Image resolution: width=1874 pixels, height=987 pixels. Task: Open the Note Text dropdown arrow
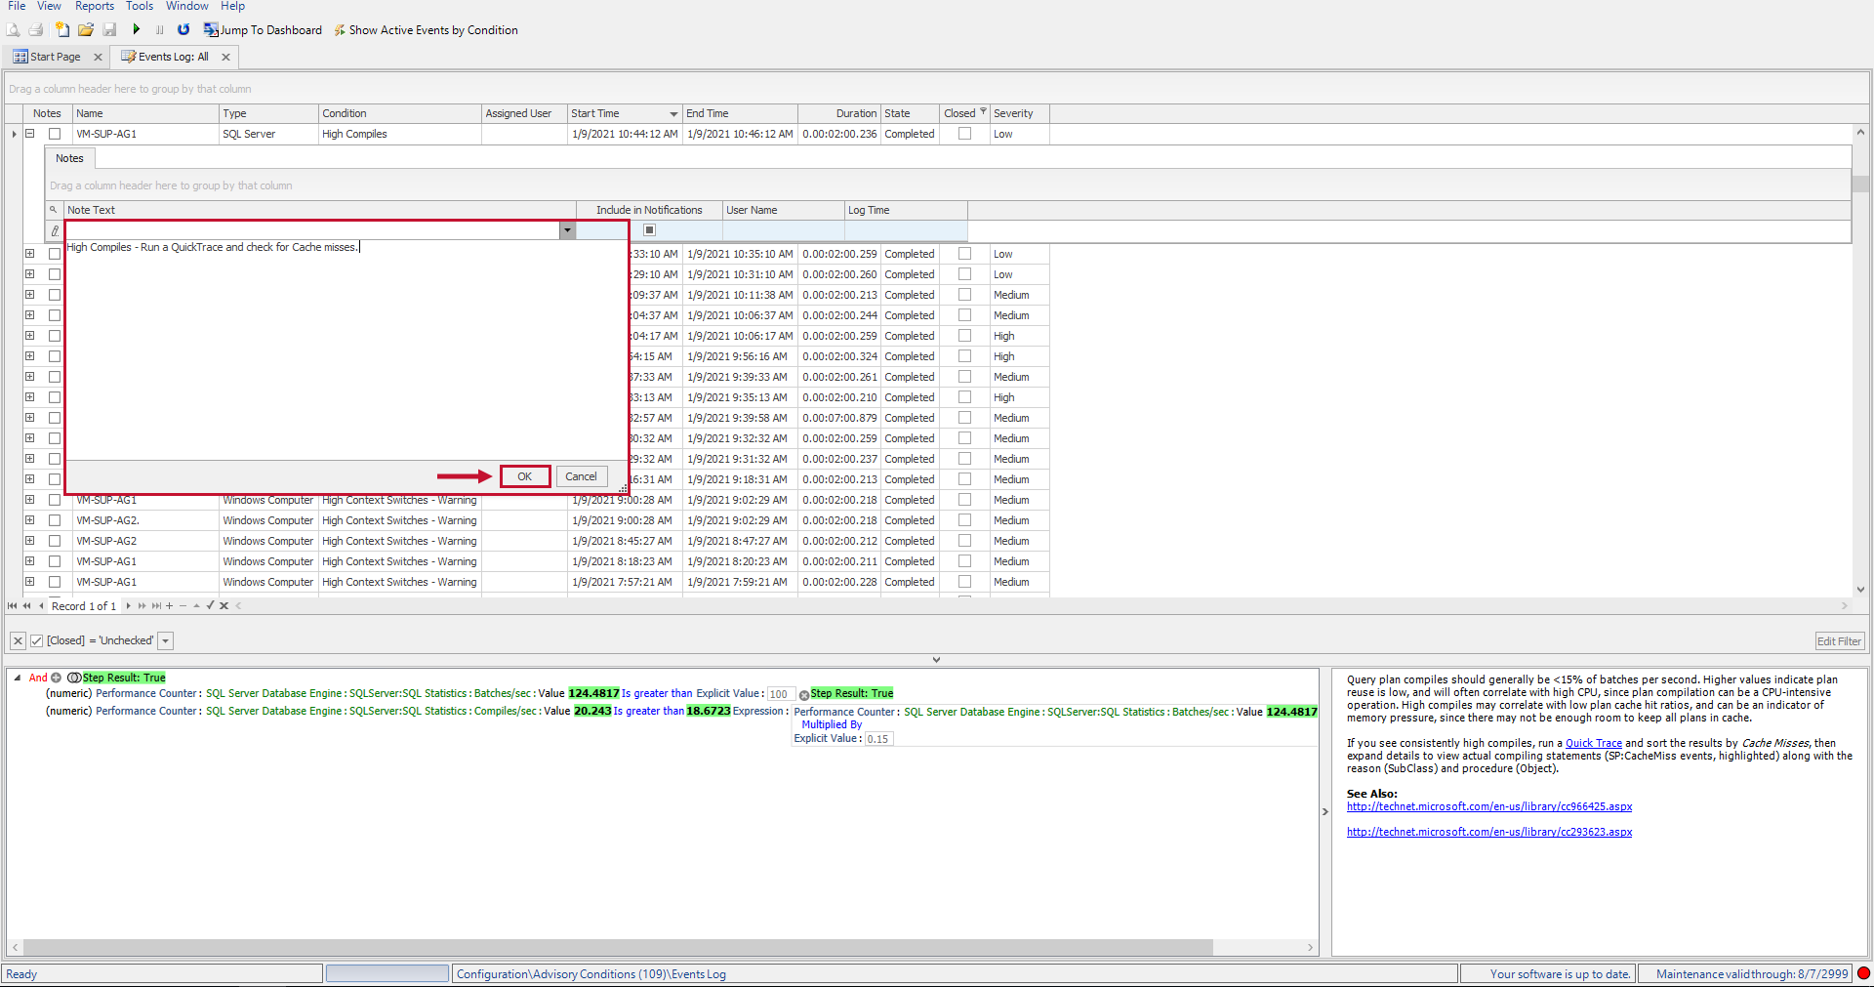click(x=566, y=230)
